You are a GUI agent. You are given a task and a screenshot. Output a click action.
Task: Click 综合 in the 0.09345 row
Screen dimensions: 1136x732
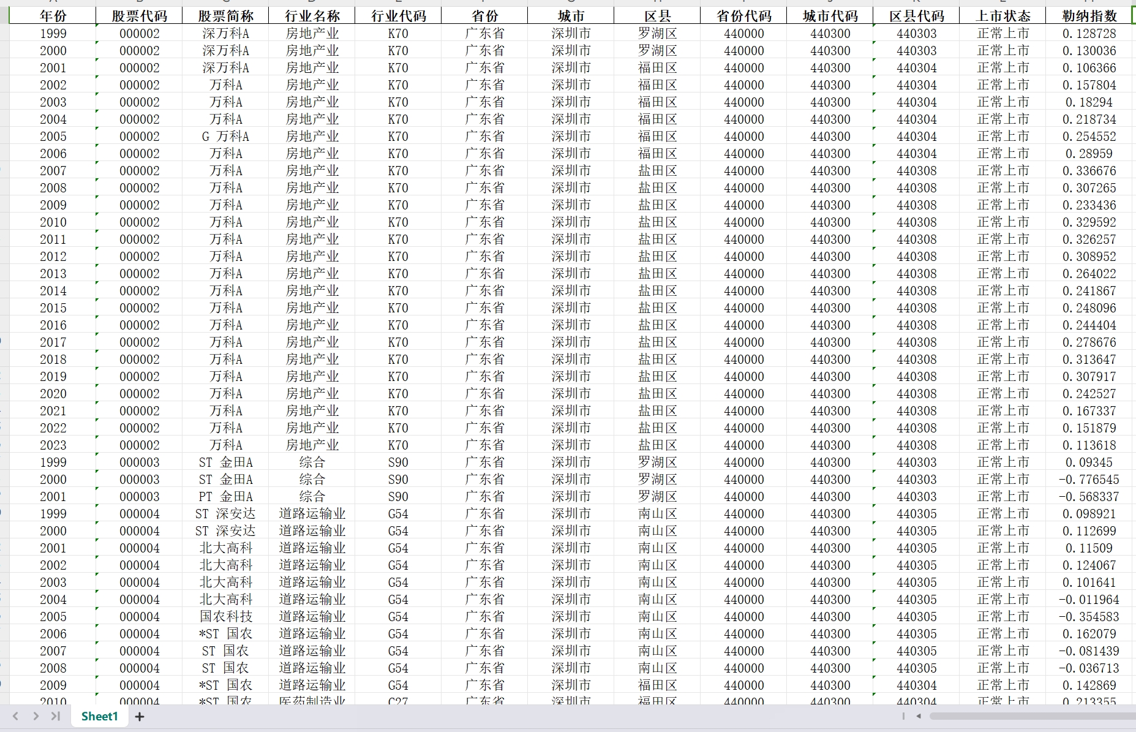(312, 462)
